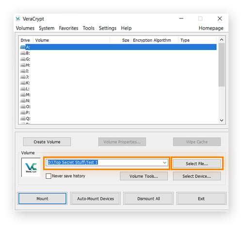The image size is (242, 225).
Task: Click the Create Volume button
Action: click(x=47, y=142)
